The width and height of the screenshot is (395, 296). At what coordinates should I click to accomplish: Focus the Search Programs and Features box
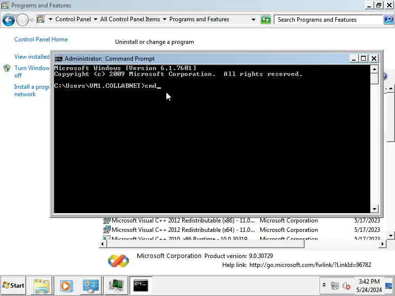pyautogui.click(x=329, y=20)
